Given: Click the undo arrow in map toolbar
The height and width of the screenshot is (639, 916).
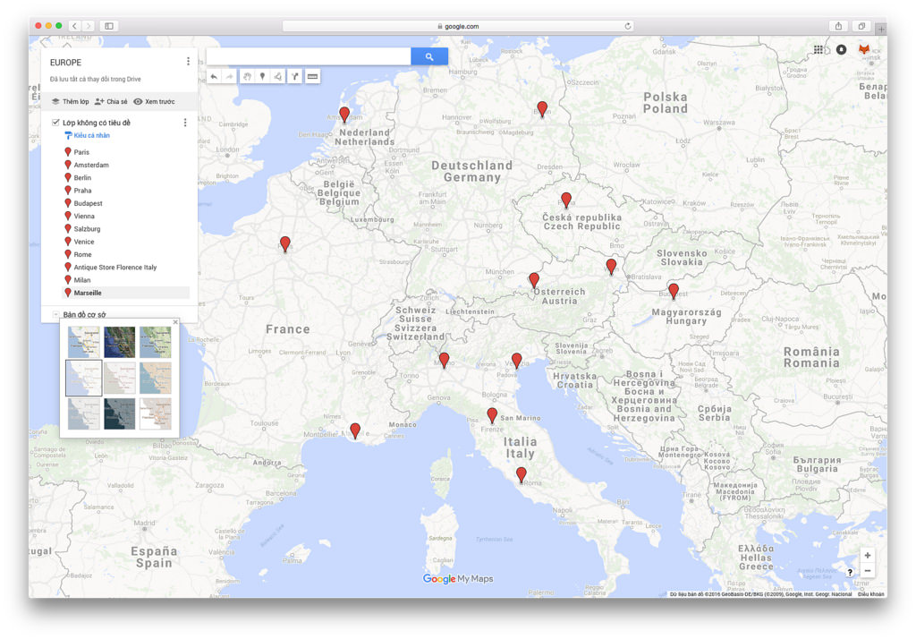Looking at the screenshot, I should click(x=214, y=77).
